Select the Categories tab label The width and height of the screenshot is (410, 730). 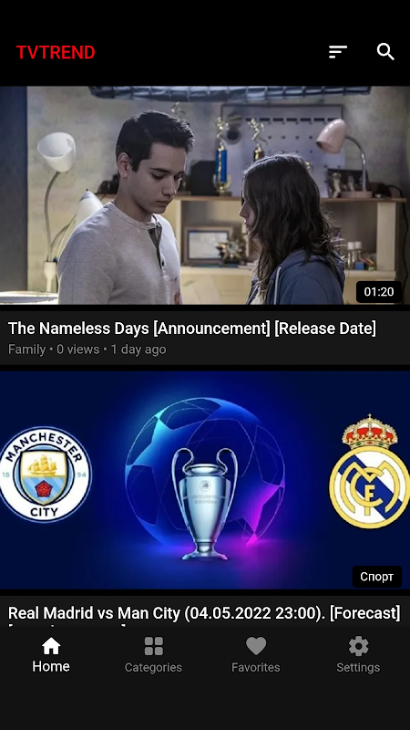(153, 667)
